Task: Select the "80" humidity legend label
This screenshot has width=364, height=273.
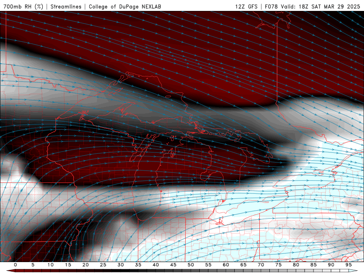Action: click(296, 265)
